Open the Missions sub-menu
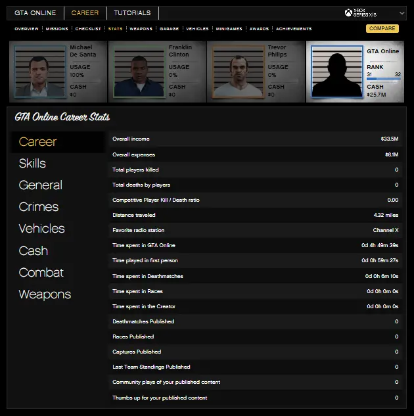Image resolution: width=414 pixels, height=416 pixels. (57, 29)
